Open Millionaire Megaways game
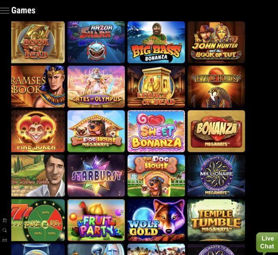 click(217, 176)
